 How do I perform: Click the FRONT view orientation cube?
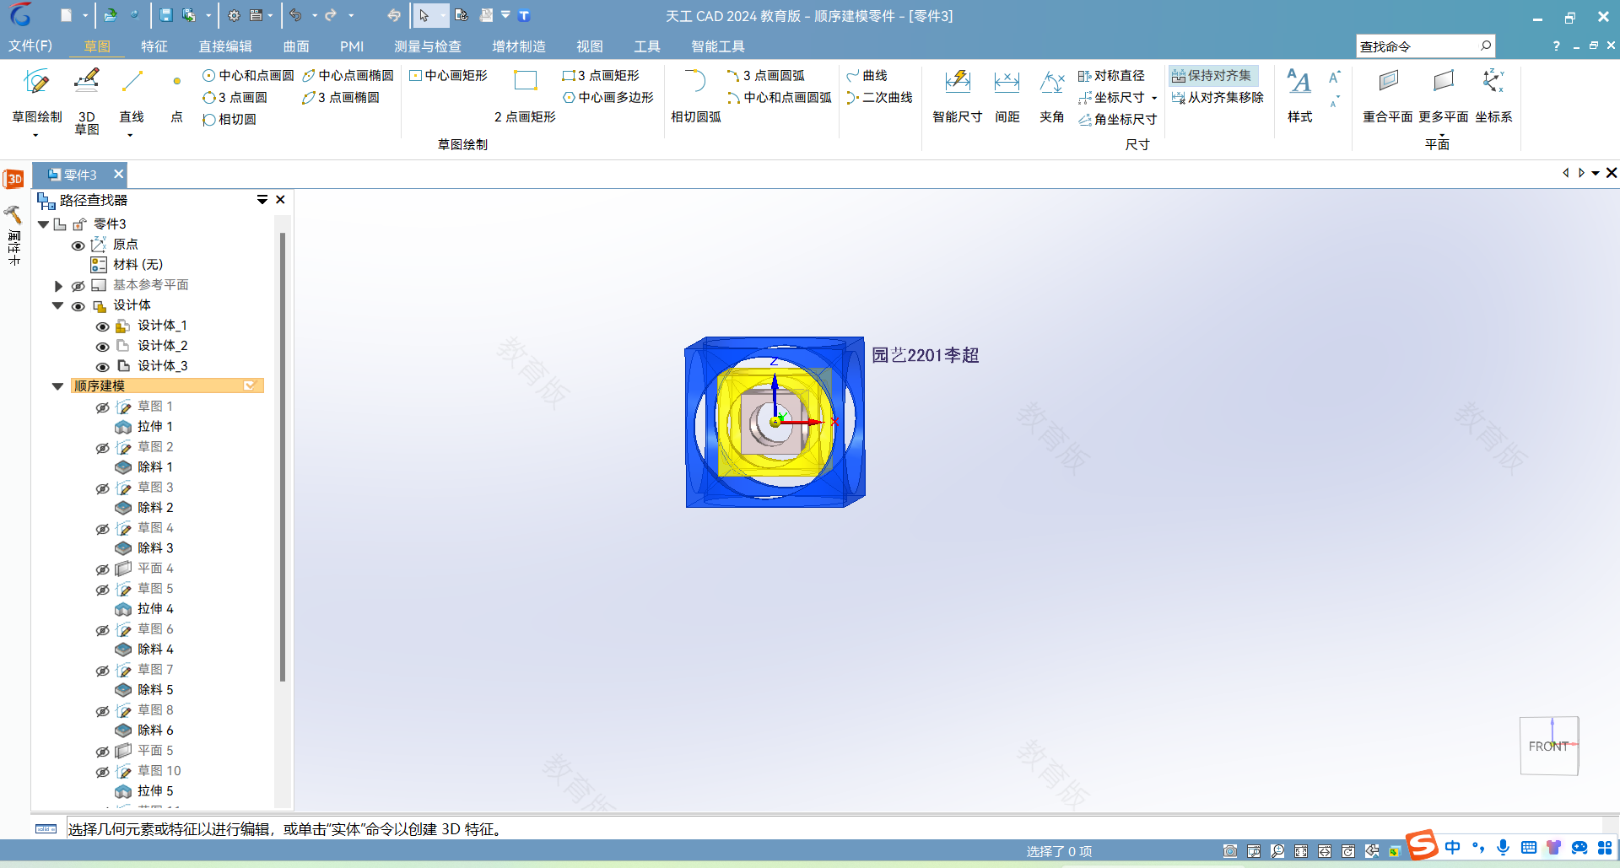click(1549, 746)
